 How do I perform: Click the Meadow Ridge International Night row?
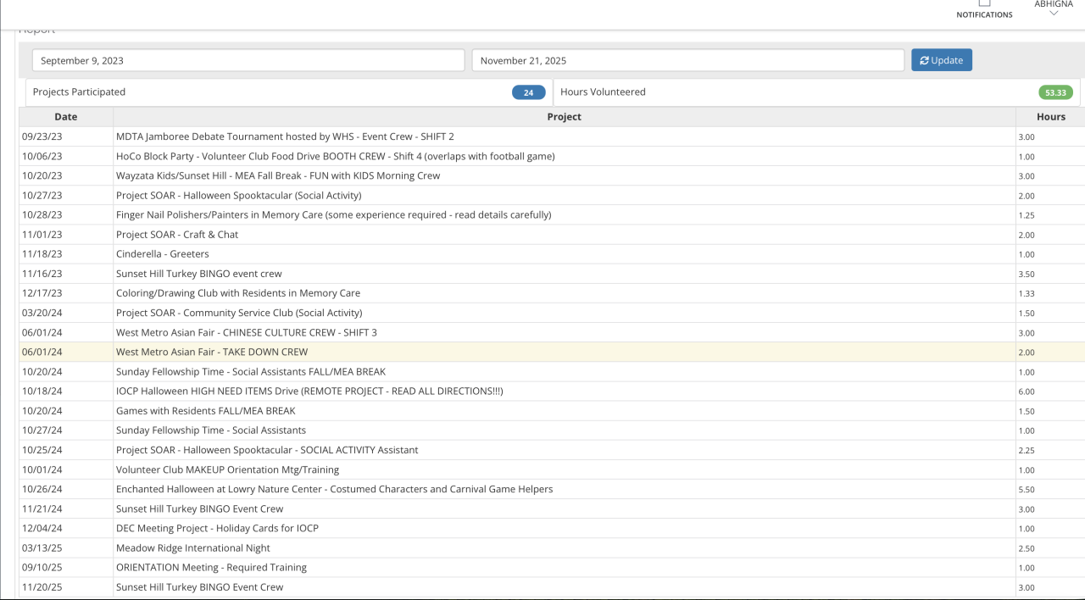point(193,547)
